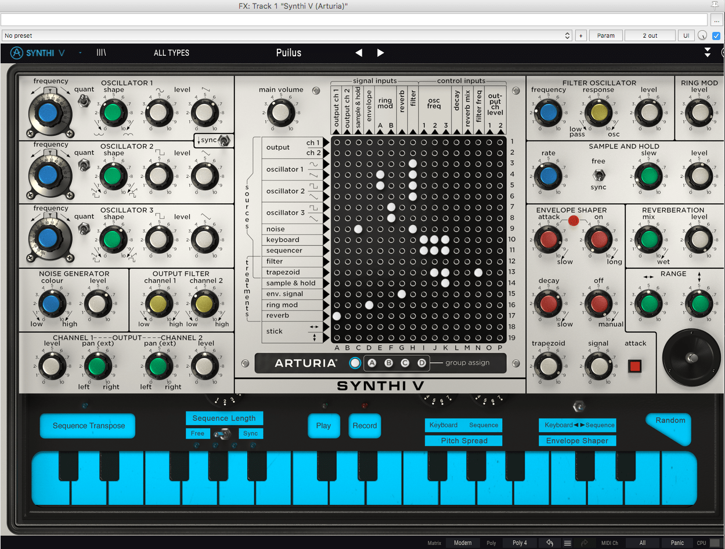Click the red envelope attack button
The image size is (725, 549).
click(x=634, y=366)
